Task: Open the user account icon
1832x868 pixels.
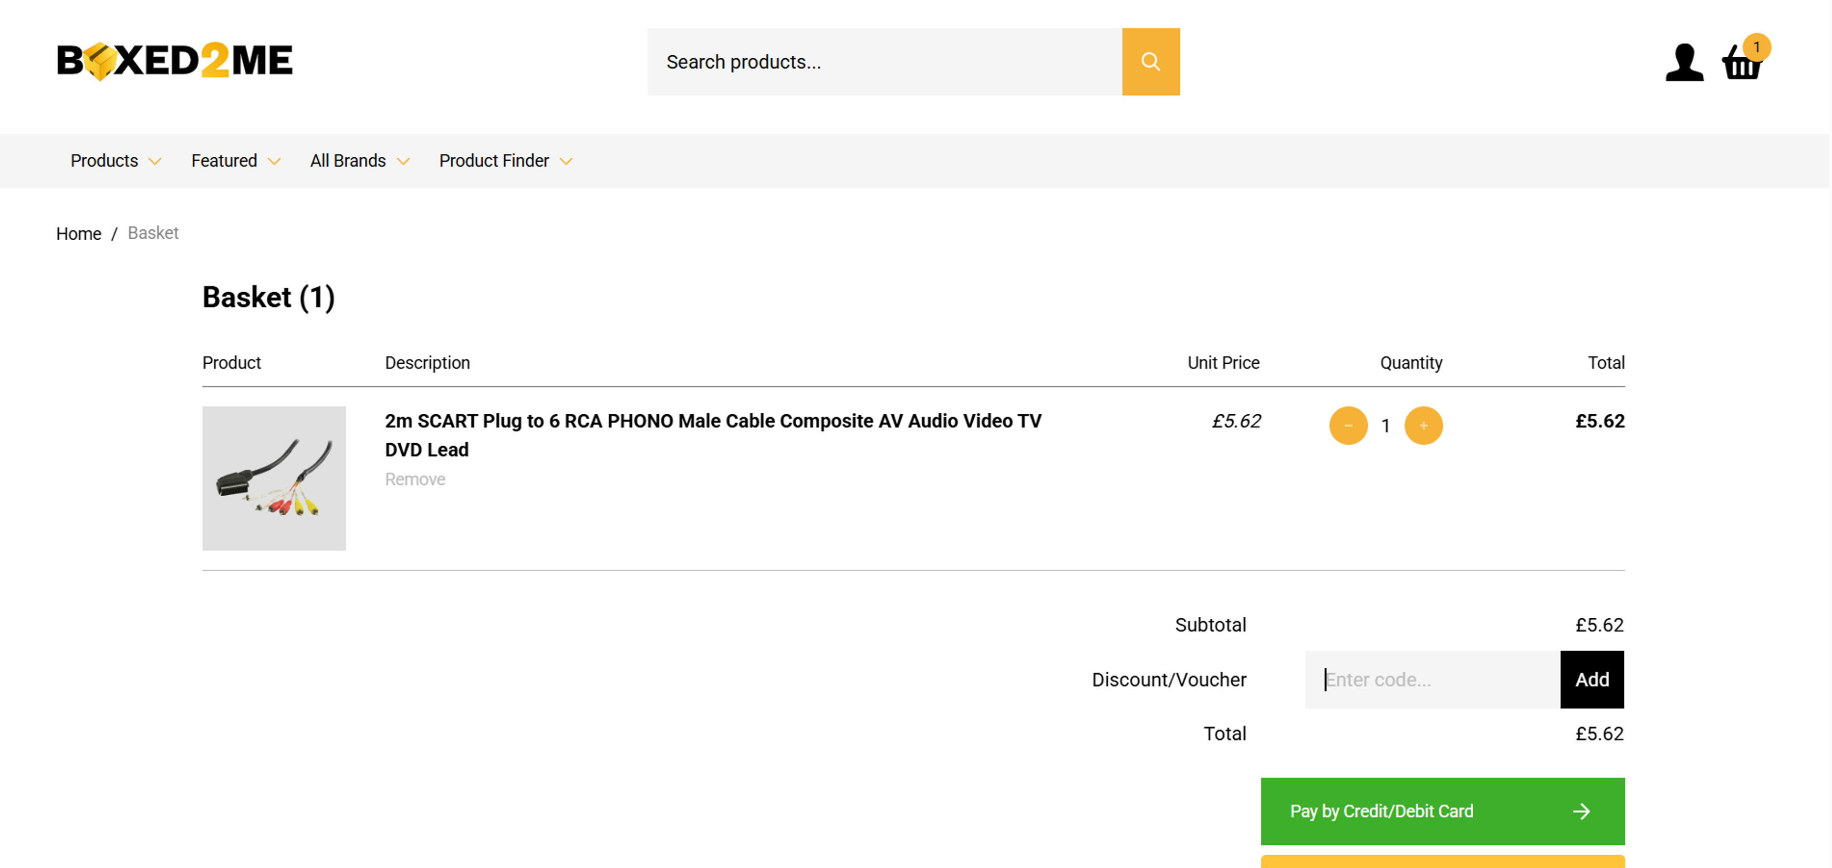Action: coord(1684,62)
